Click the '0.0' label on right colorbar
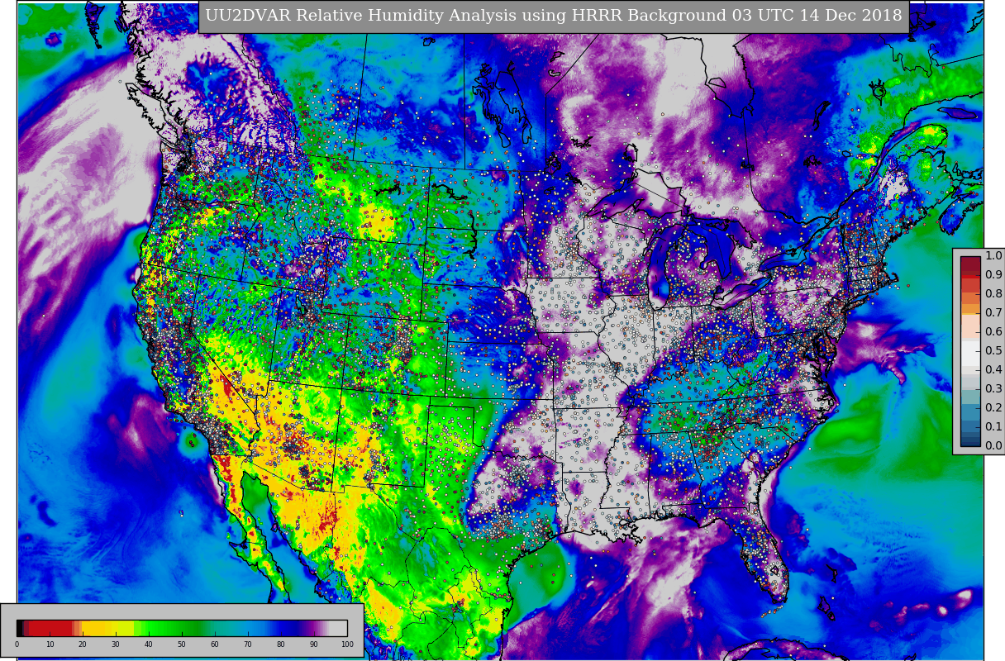The height and width of the screenshot is (661, 1005). point(993,445)
